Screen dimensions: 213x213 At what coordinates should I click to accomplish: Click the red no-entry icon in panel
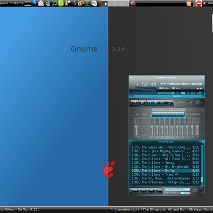(199, 3)
